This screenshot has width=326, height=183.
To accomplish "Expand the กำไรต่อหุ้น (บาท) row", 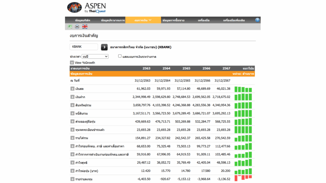I will click(x=72, y=171).
